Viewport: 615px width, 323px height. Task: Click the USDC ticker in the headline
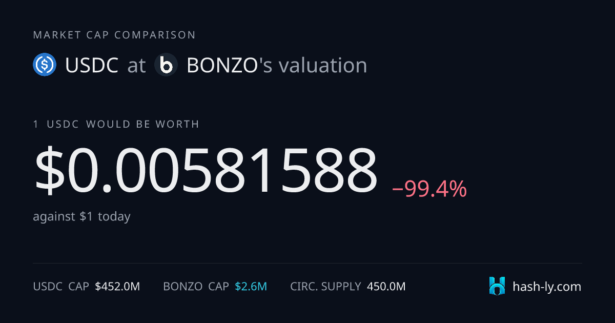(92, 66)
